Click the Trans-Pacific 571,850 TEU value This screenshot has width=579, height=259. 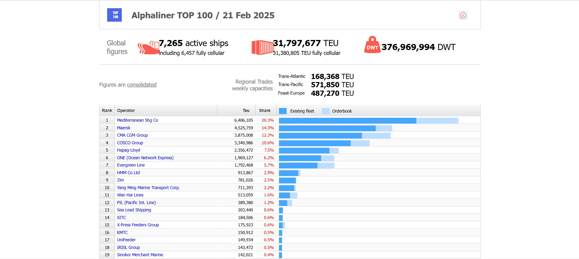[332, 85]
